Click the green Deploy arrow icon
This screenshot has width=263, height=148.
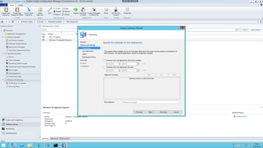pos(76,10)
